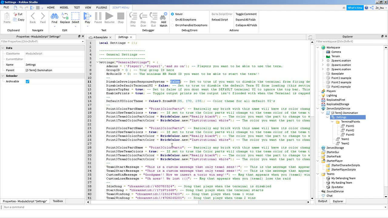Select the Never debug errors radio button
Viewport: 388px width, 218px height.
pyautogui.click(x=172, y=14)
